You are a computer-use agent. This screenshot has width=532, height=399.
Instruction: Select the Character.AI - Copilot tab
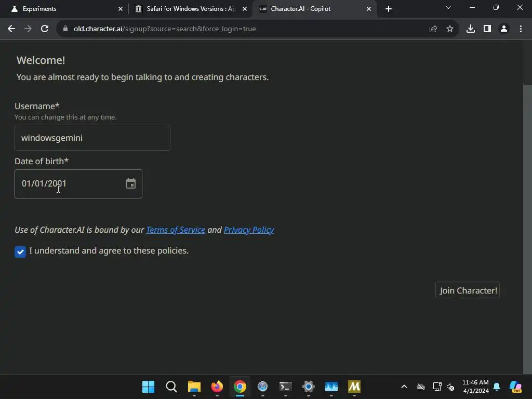point(314,9)
